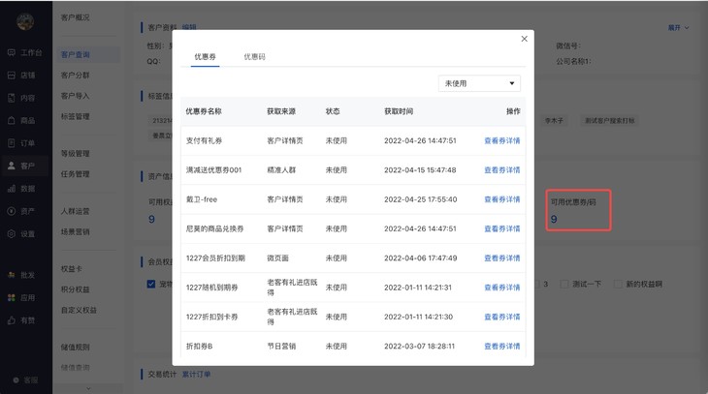
Task: Click the 可用优惠券/码 count 9
Action: pyautogui.click(x=554, y=220)
